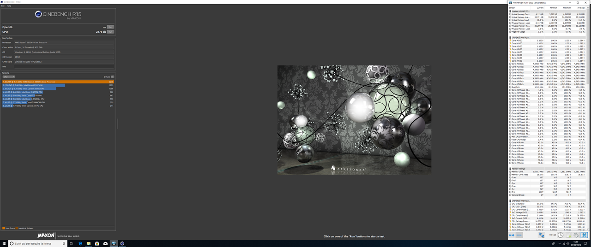The width and height of the screenshot is (591, 247).
Task: Click the Info input field in Your System
Action: pos(63,66)
